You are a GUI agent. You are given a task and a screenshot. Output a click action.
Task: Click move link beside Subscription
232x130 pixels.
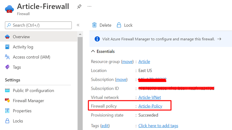(121, 79)
